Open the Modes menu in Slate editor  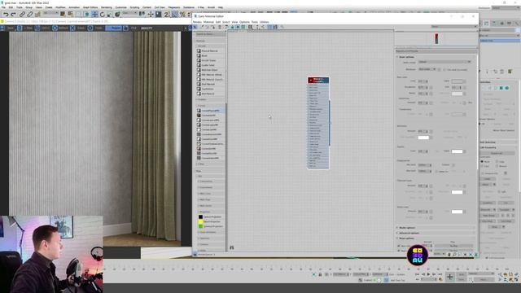[x=197, y=22]
